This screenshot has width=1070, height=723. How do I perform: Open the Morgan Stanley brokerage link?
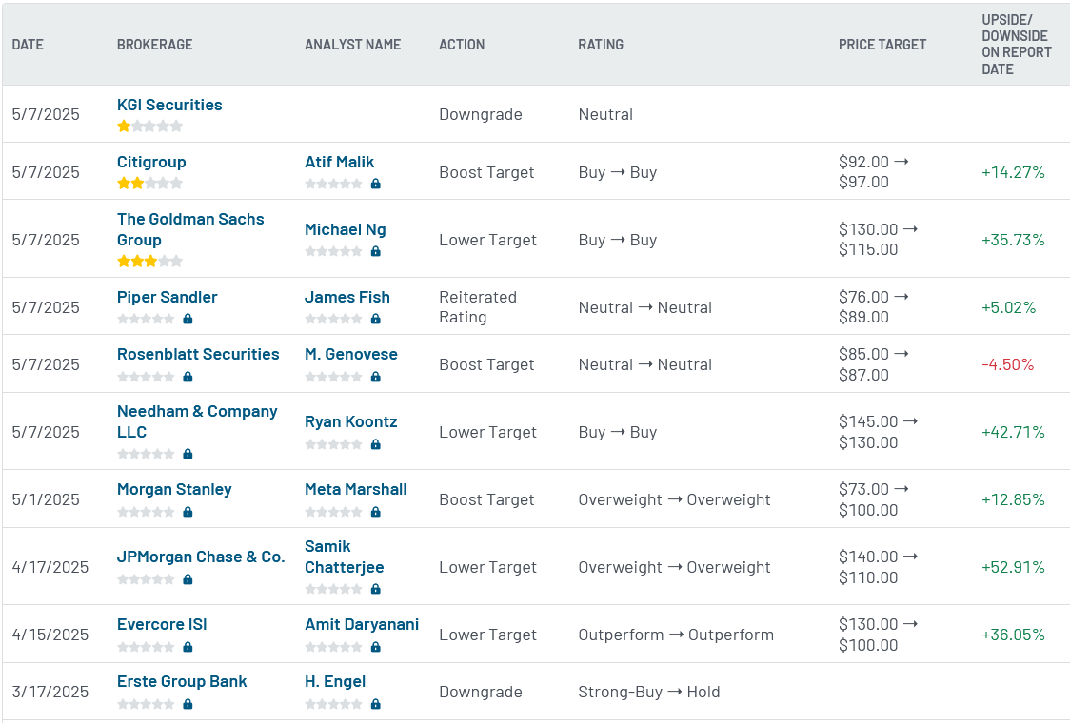click(174, 489)
